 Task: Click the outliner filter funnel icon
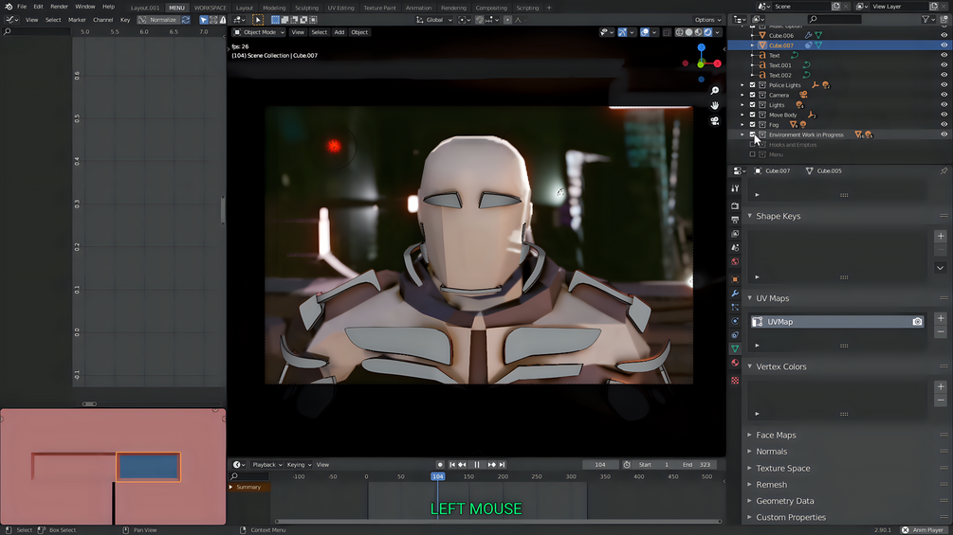click(x=926, y=19)
